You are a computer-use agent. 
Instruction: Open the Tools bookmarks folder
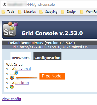[8, 12]
